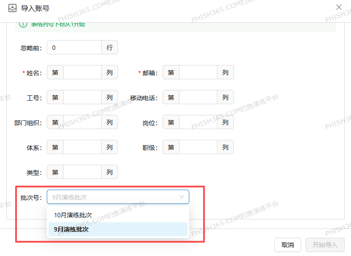351x256 pixels.
Task: Focus the 工号 column input
Action: 82,98
